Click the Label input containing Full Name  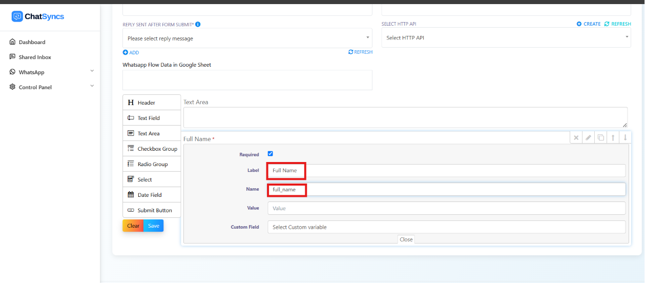(447, 170)
